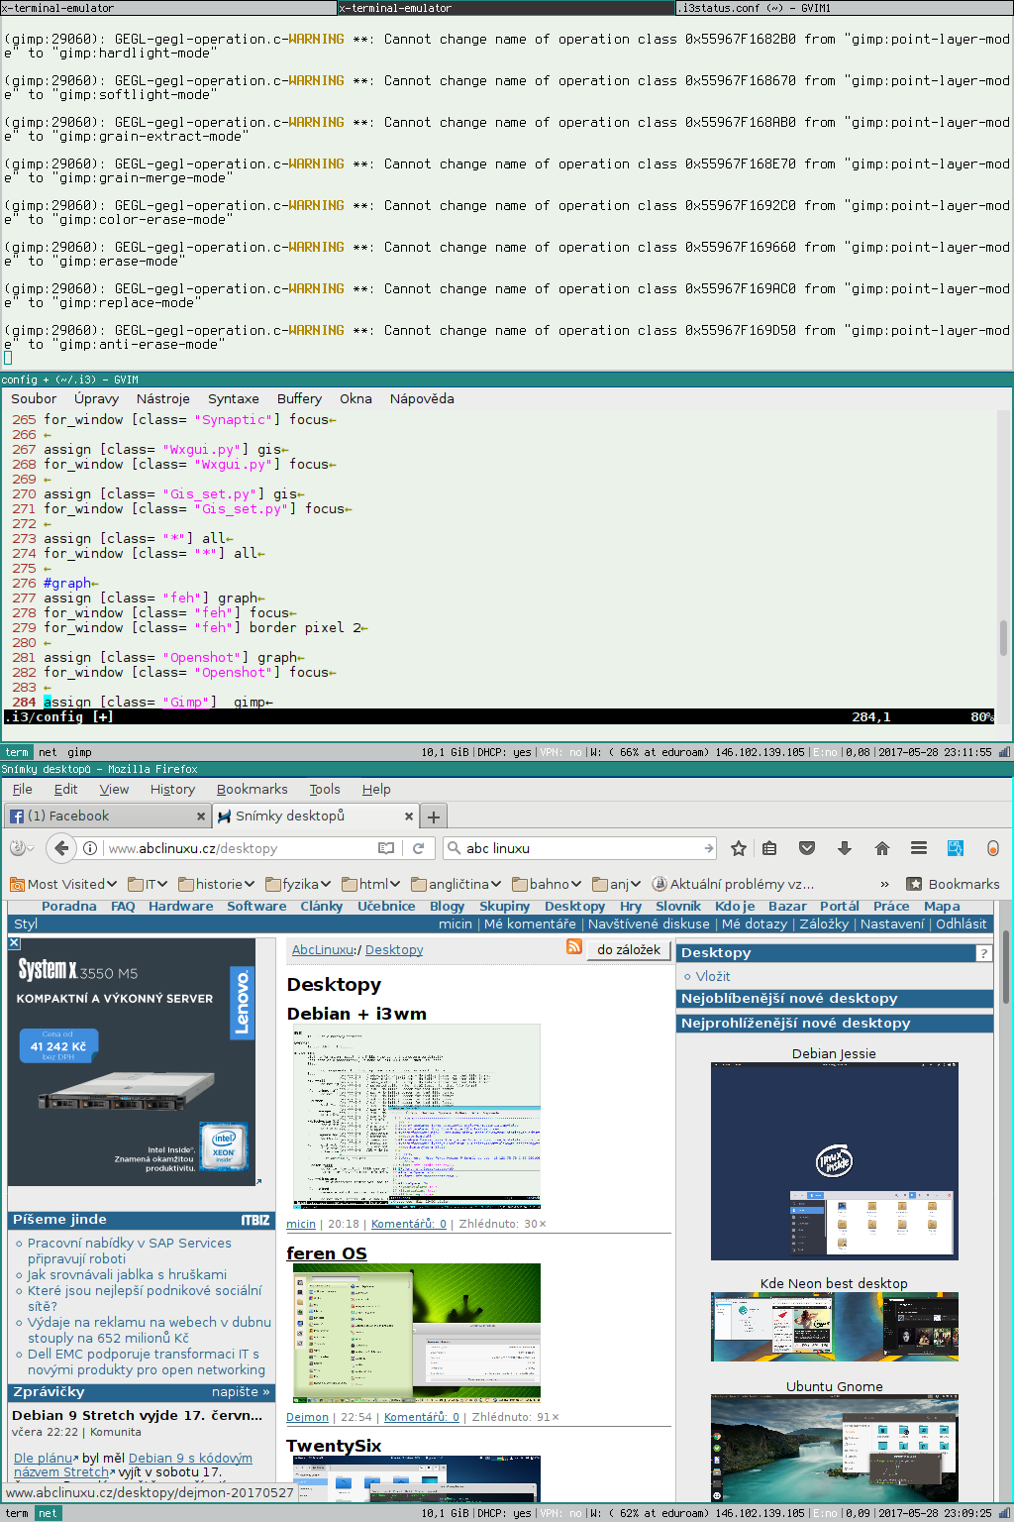1014x1522 pixels.
Task: Show more bookmarks with the overflow chevron
Action: (x=884, y=884)
